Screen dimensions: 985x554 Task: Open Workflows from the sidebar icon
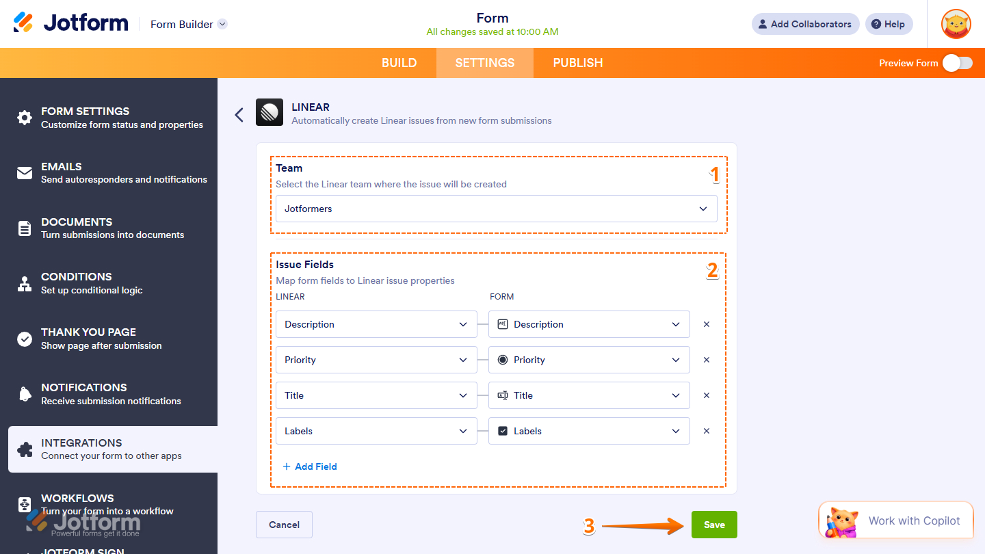tap(24, 504)
